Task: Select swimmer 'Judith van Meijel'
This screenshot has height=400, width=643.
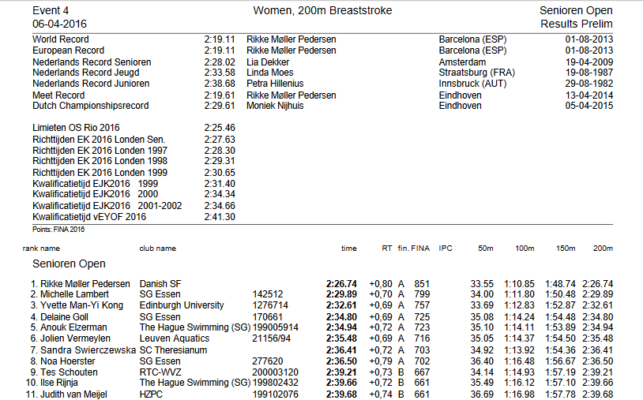Action: coord(73,394)
